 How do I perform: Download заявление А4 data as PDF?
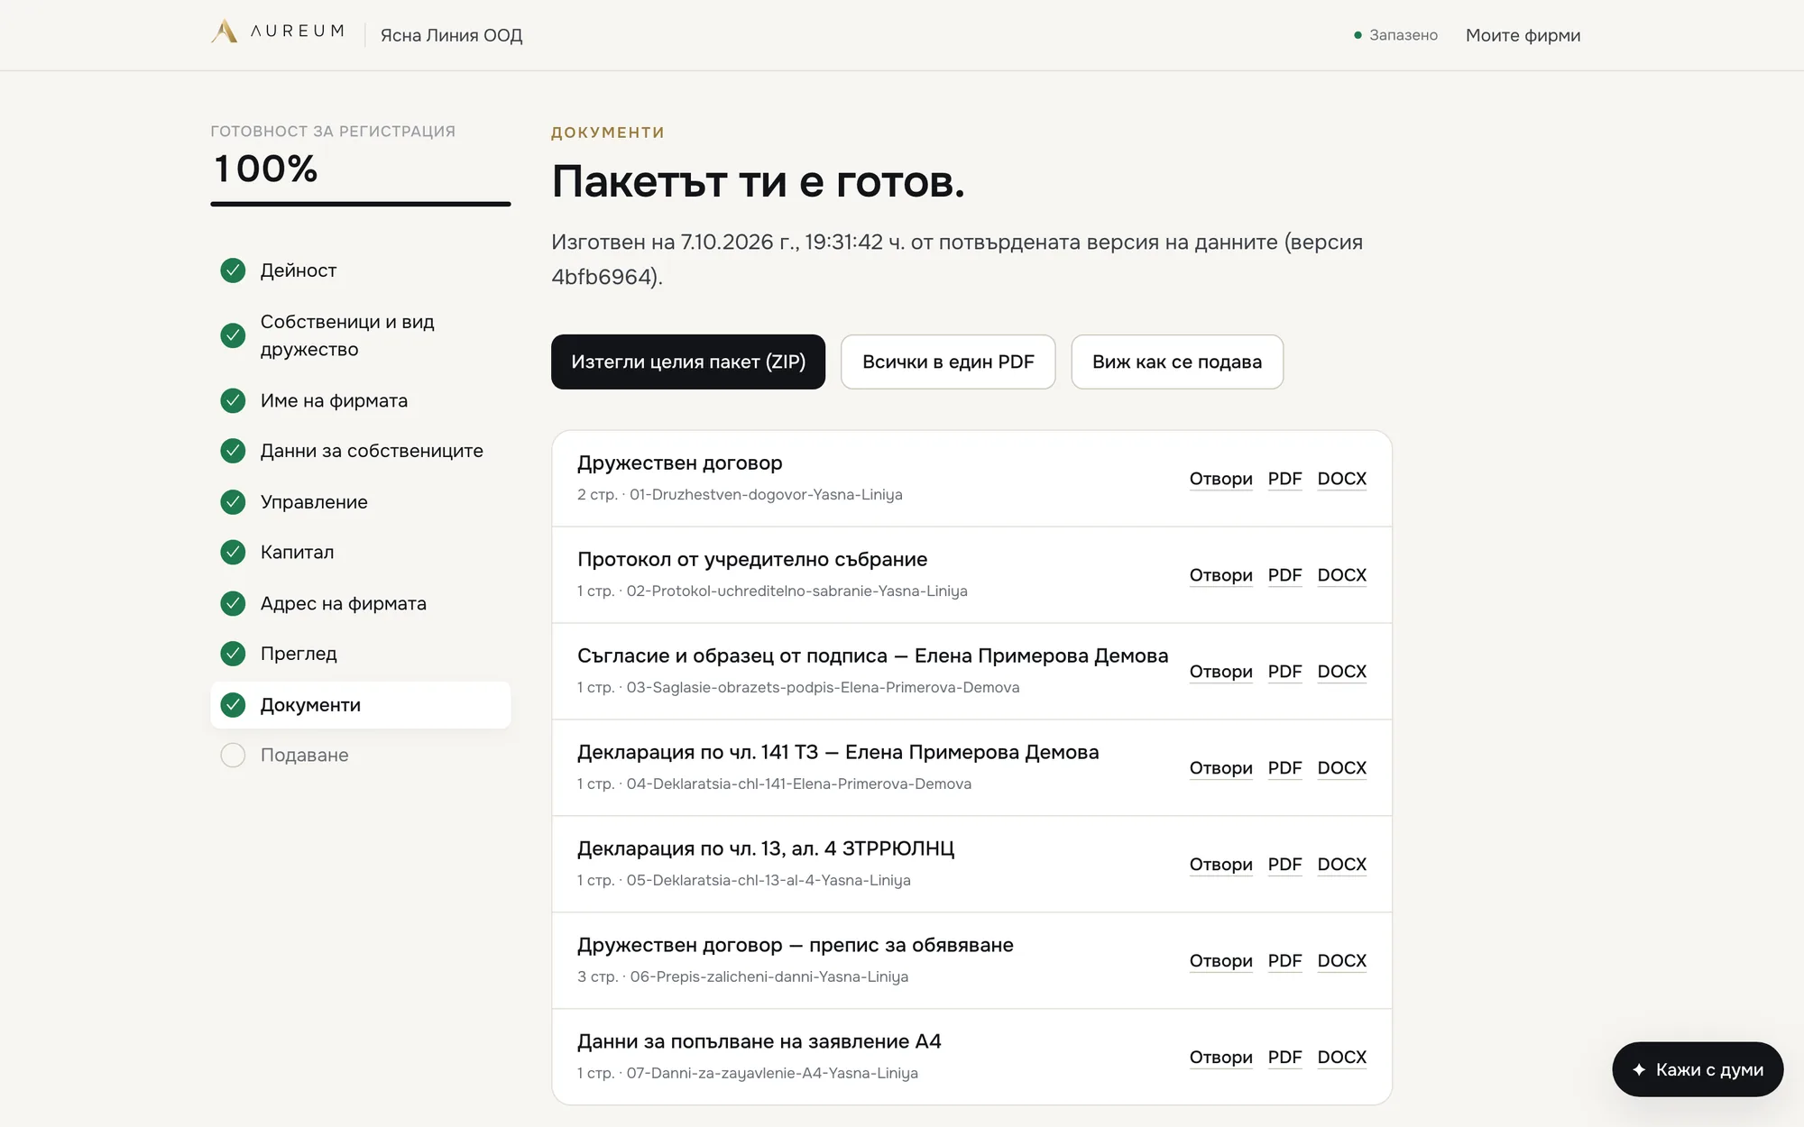(x=1284, y=1058)
